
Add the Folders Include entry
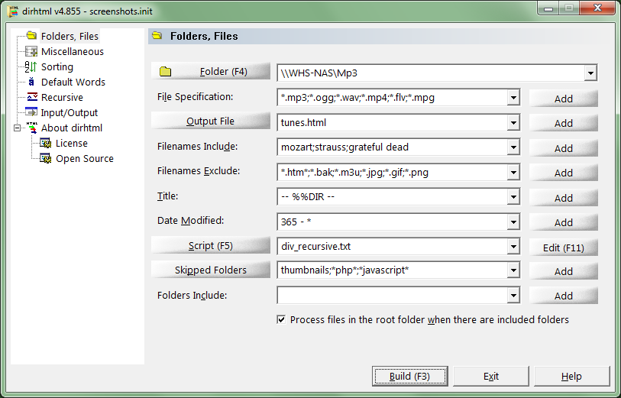point(564,296)
